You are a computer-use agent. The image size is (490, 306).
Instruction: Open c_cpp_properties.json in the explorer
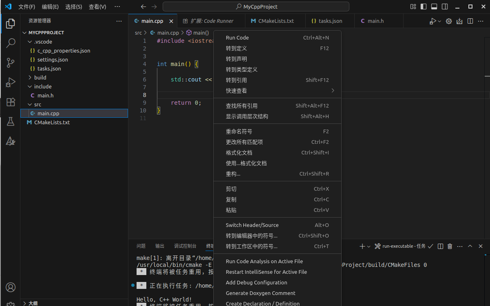[x=64, y=51]
